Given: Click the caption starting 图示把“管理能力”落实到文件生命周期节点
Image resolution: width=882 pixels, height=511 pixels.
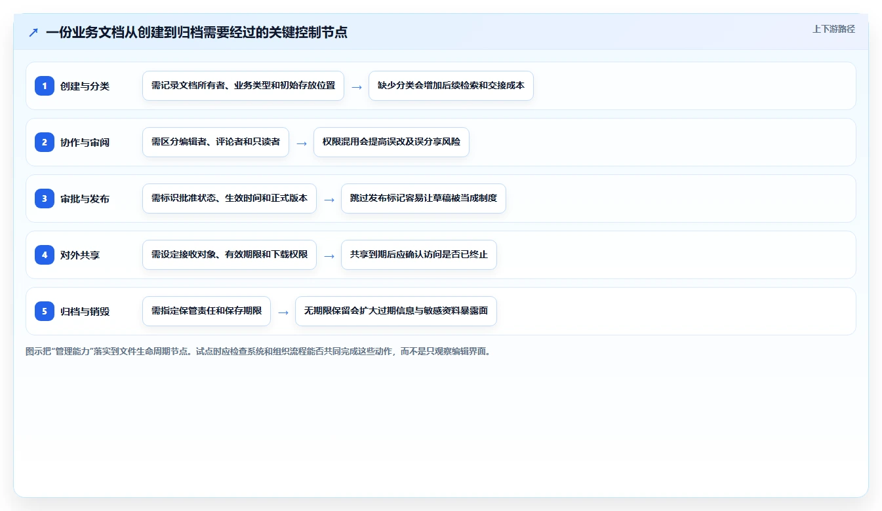Looking at the screenshot, I should (258, 351).
